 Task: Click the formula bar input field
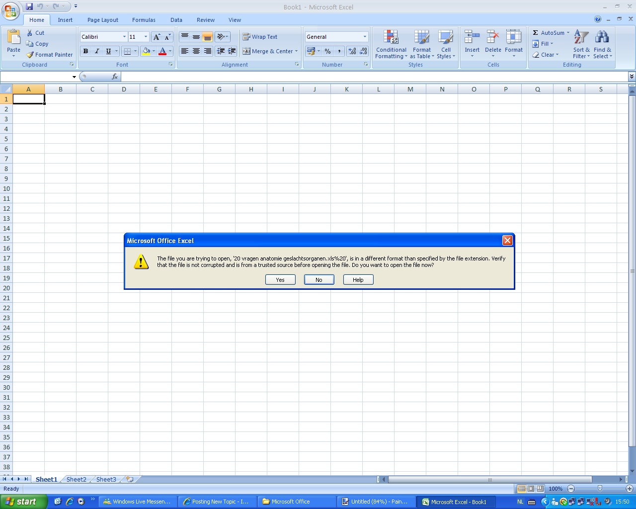[x=374, y=77]
